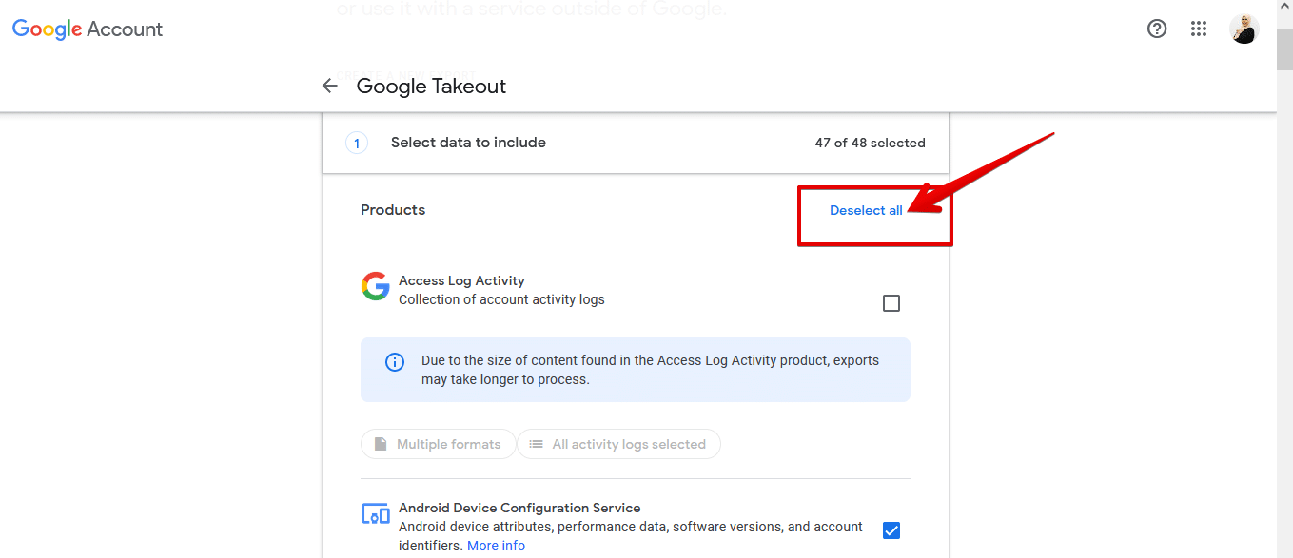Screen dimensions: 1293x558
Task: Enable the Access Log Activity checkbox
Action: (x=891, y=303)
